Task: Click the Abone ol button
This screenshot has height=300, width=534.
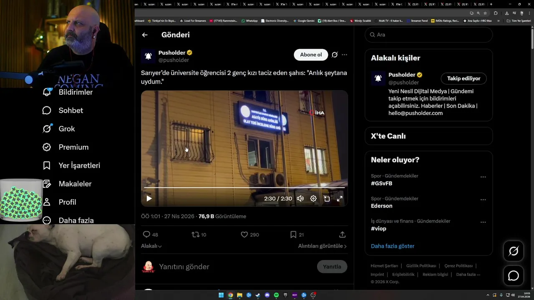Action: (x=311, y=55)
